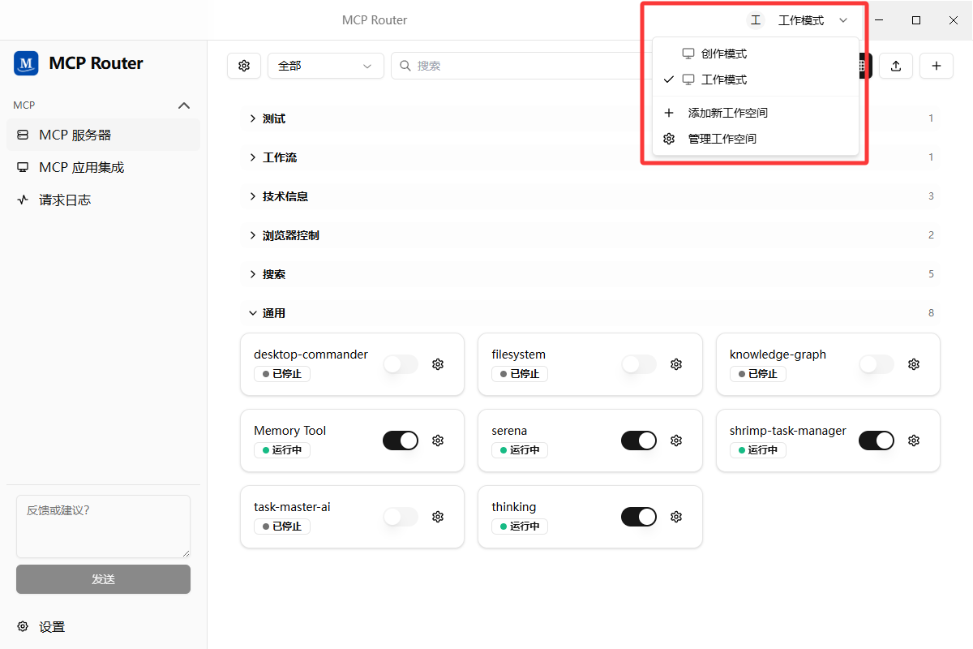This screenshot has height=649, width=973.
Task: Click the export upload icon in toolbar
Action: 896,66
